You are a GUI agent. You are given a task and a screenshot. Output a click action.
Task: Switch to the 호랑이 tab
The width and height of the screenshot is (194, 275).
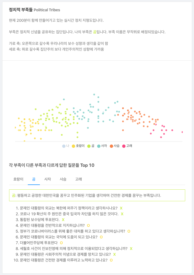pos(18,179)
